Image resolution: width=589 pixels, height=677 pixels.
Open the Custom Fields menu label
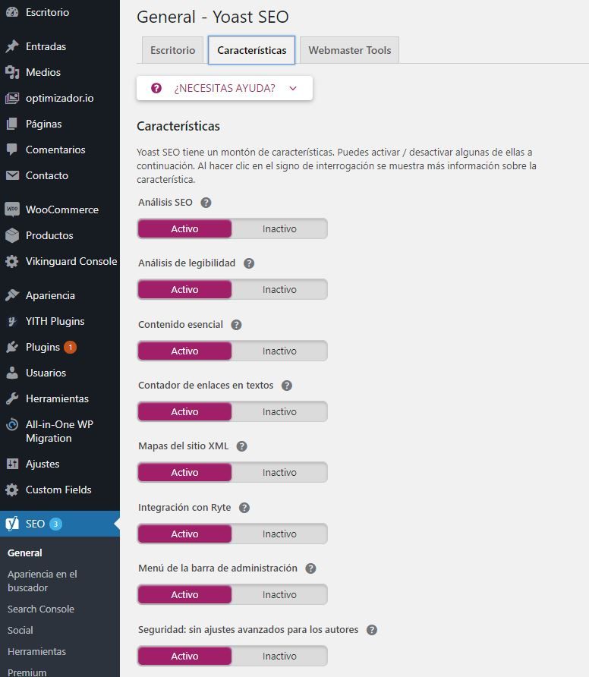(x=58, y=490)
